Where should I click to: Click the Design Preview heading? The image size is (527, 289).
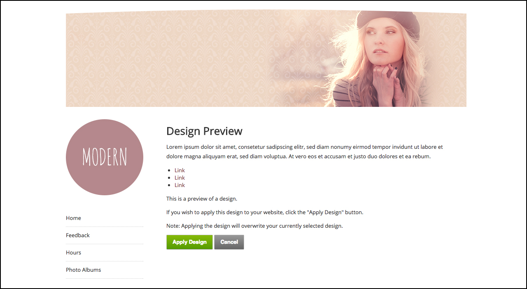204,131
